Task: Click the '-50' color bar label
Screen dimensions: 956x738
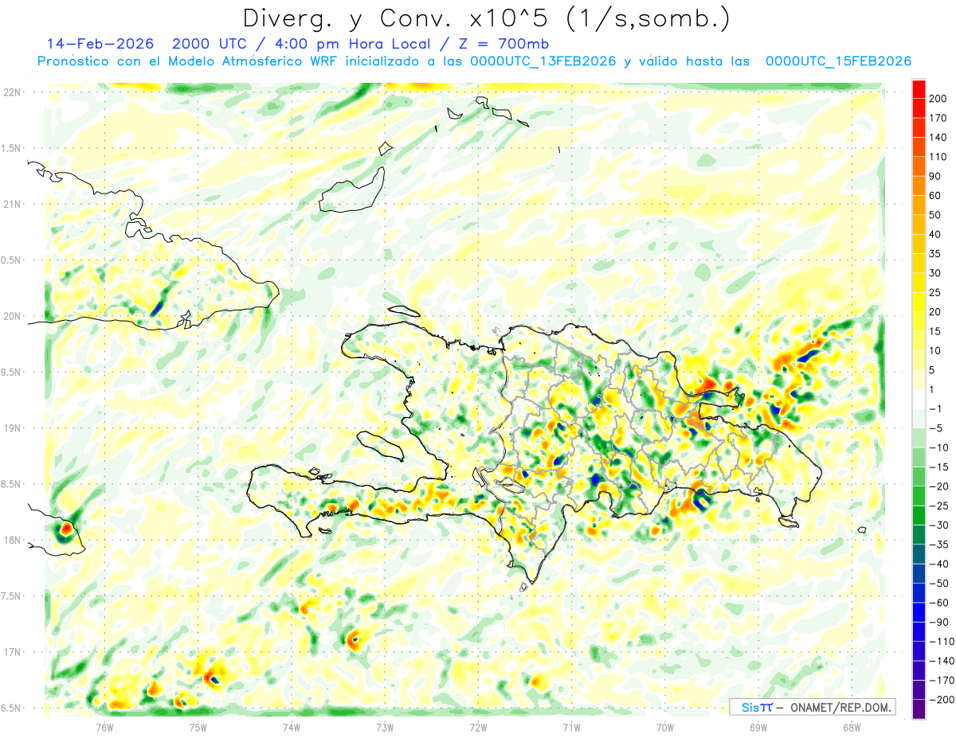Action: click(938, 584)
